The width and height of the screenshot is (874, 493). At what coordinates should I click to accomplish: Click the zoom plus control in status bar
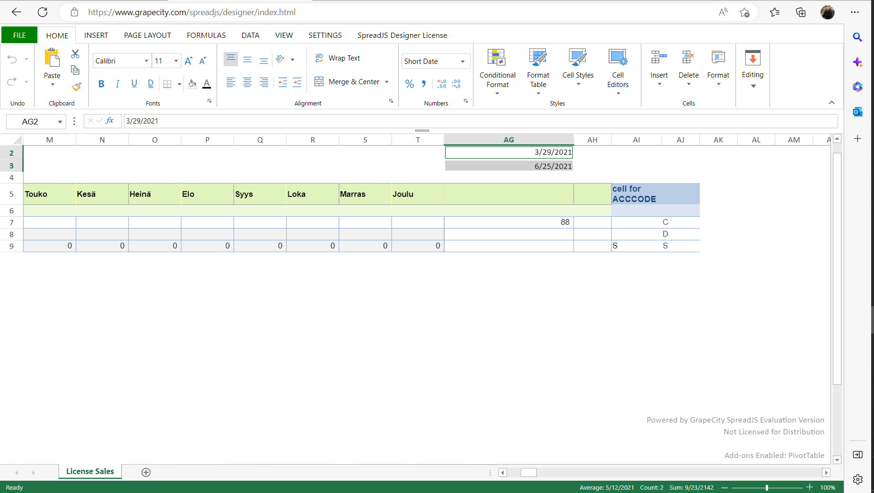[x=810, y=487]
